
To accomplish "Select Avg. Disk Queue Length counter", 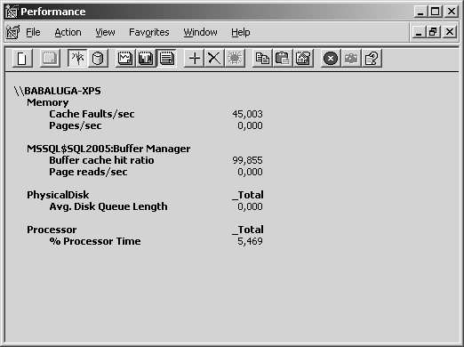I will click(x=108, y=206).
